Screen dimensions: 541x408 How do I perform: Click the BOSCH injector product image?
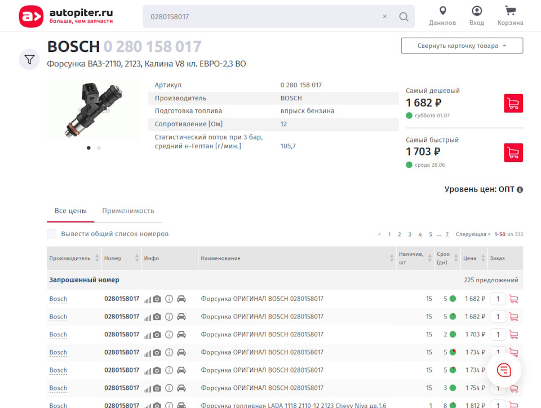point(93,109)
